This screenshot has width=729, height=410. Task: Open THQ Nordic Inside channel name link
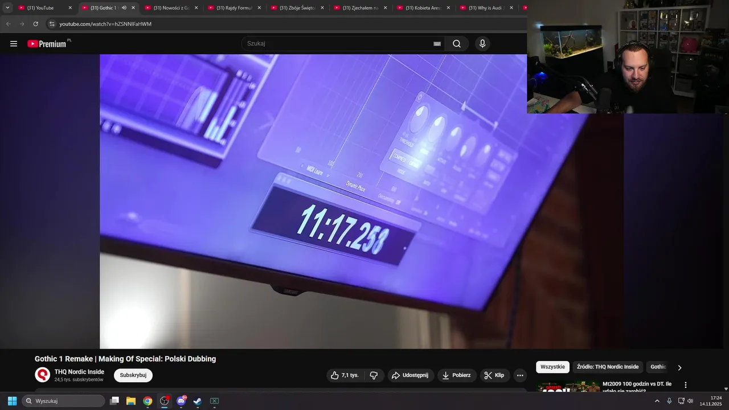pos(79,372)
